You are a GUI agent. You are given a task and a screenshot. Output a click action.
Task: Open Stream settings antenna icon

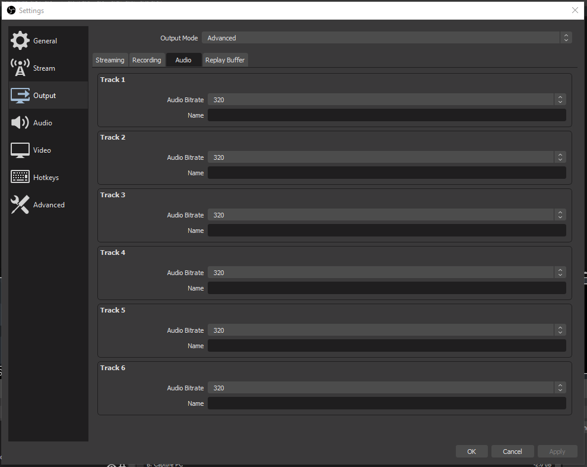(x=20, y=68)
